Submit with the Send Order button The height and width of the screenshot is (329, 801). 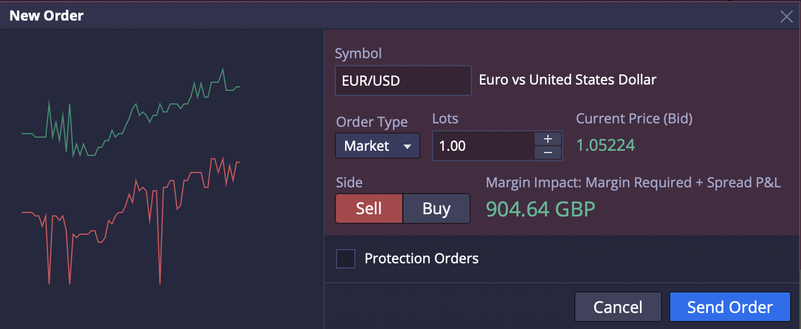[730, 307]
